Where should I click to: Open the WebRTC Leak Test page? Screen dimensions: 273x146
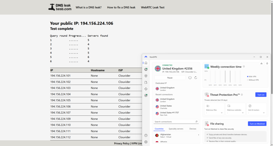coord(153,7)
